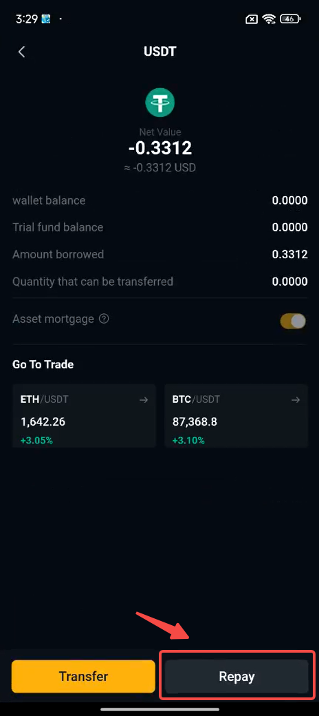This screenshot has height=716, width=319.
Task: Tap the back arrow icon
Action: click(x=21, y=52)
